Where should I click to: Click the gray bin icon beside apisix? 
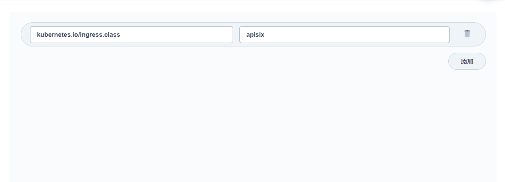coord(467,34)
